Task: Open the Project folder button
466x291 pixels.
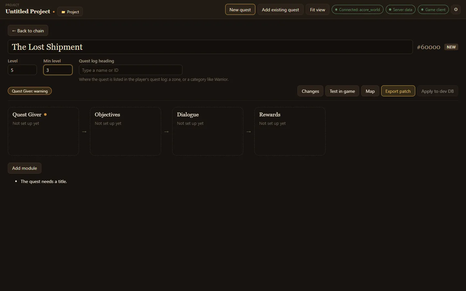Action: [x=70, y=12]
